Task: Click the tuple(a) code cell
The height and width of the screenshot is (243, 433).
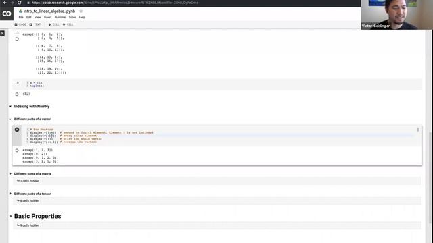Action: point(217,84)
